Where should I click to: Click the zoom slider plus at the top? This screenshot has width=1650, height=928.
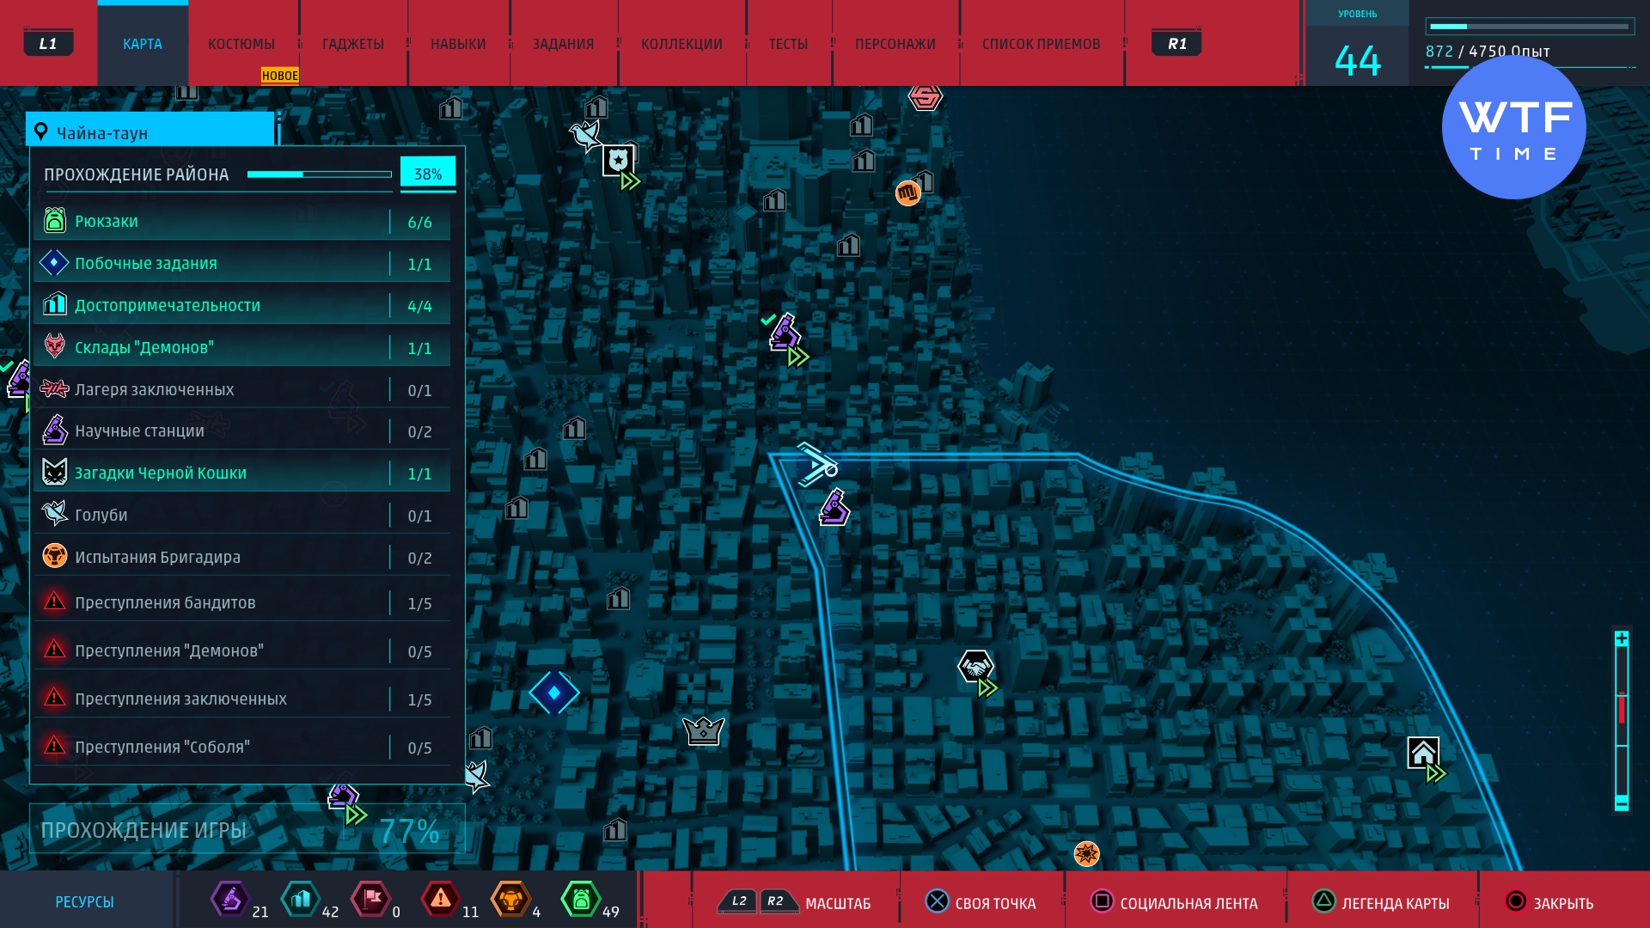(x=1621, y=638)
